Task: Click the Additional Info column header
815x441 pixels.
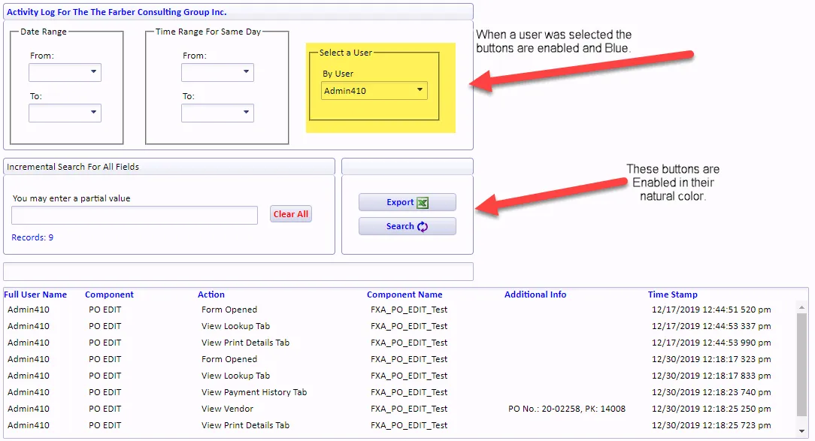Action: (x=535, y=295)
